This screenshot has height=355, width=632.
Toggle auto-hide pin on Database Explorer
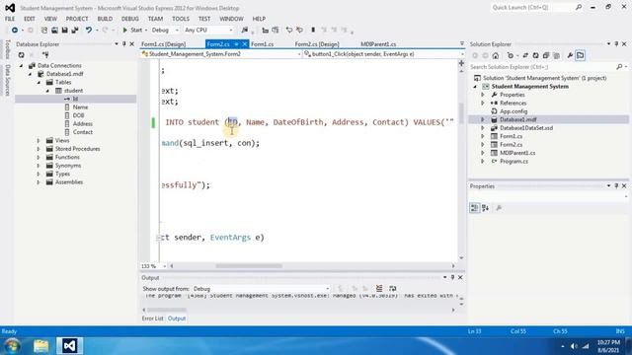[x=124, y=43]
